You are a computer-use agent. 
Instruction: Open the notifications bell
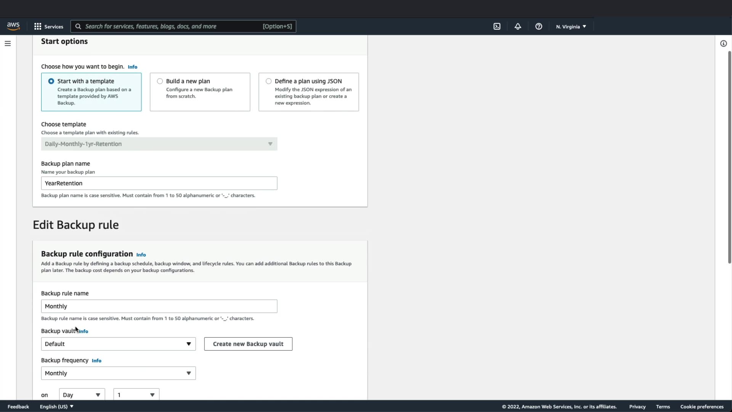[518, 27]
